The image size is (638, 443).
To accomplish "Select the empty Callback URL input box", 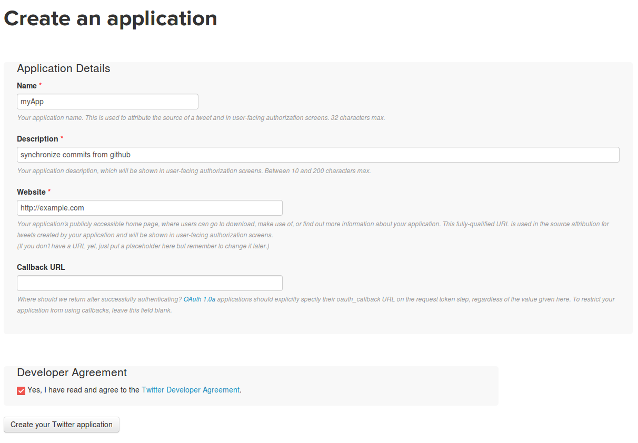I will pyautogui.click(x=149, y=283).
